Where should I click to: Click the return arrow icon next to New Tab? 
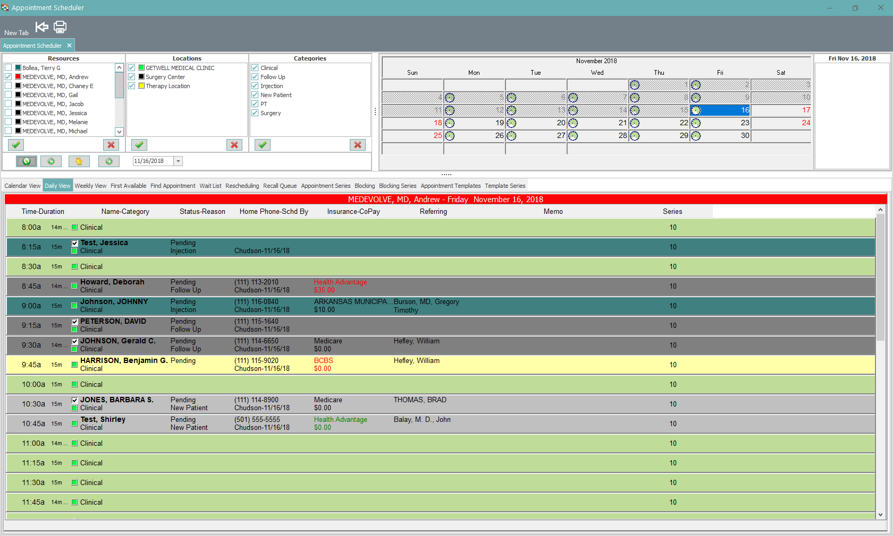point(41,27)
